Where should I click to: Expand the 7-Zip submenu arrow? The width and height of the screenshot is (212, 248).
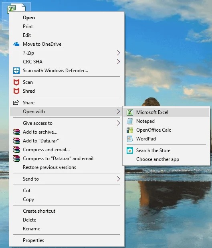(x=119, y=53)
